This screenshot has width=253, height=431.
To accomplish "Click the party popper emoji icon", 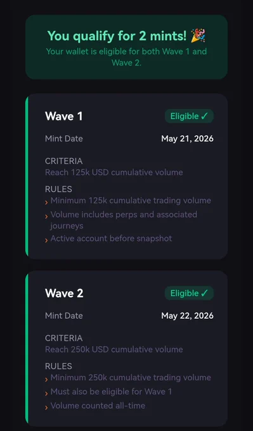I will pos(198,35).
